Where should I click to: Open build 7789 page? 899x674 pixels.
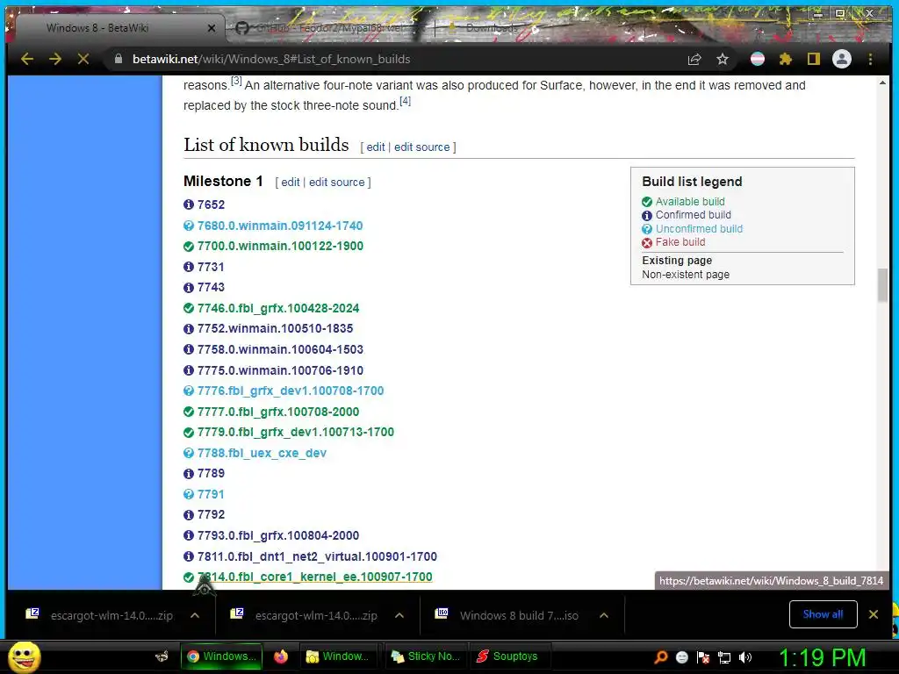(211, 473)
